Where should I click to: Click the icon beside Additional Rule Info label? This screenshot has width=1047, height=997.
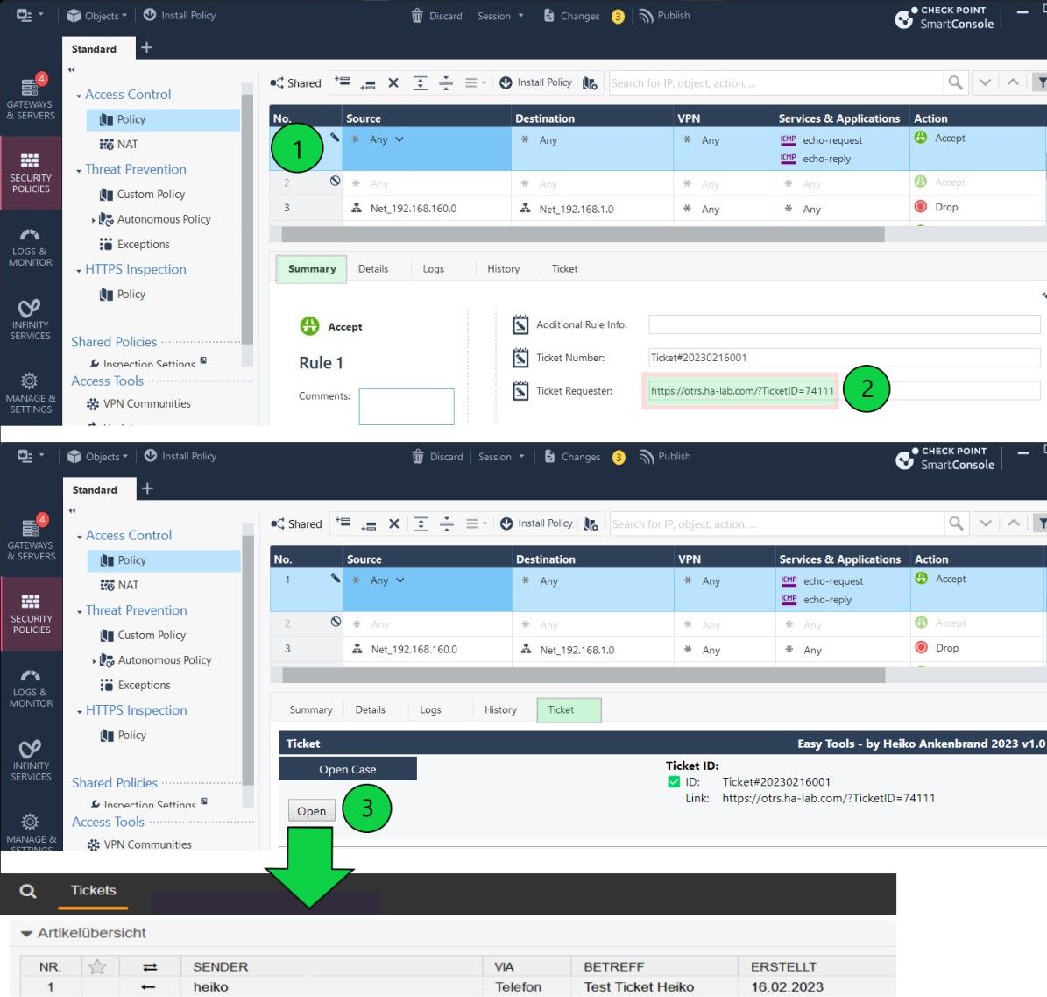[x=520, y=325]
